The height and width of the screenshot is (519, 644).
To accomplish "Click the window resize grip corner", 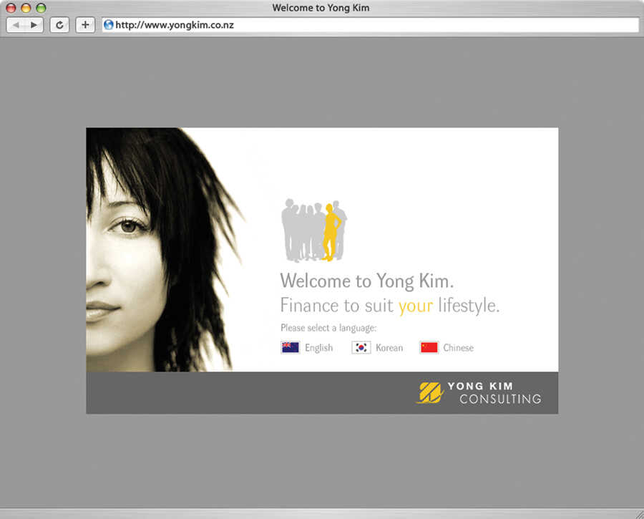I will click(640, 515).
